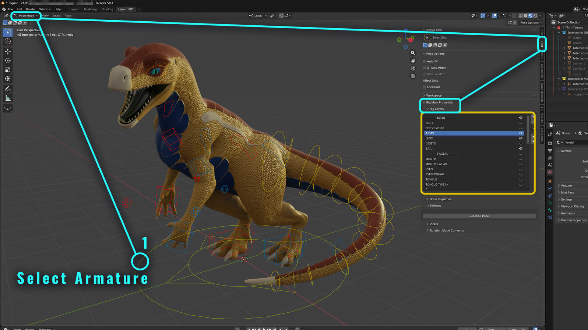Select the Rotate tool in left toolbar
Viewport: 588px width, 330px height.
click(x=8, y=61)
